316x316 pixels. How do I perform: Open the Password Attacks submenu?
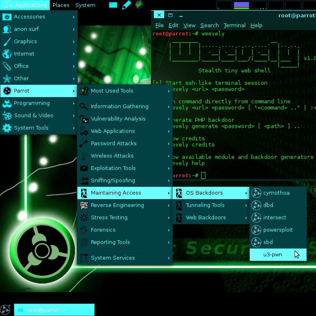pyautogui.click(x=114, y=143)
